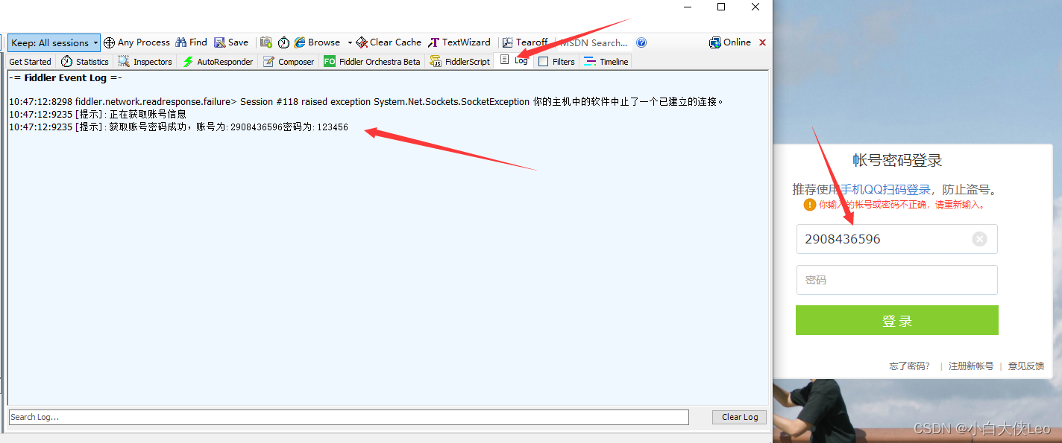Click the Clear Log button
Image resolution: width=1062 pixels, height=443 pixels.
(x=740, y=417)
